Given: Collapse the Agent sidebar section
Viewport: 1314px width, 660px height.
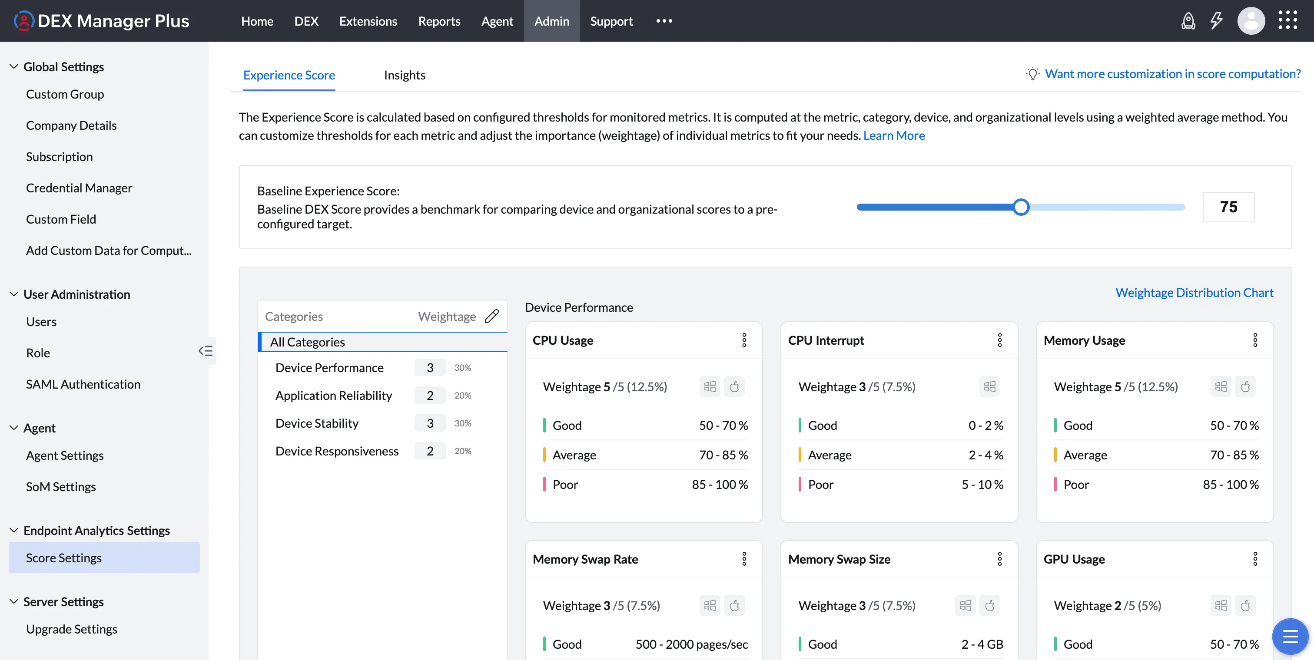Looking at the screenshot, I should pos(14,428).
